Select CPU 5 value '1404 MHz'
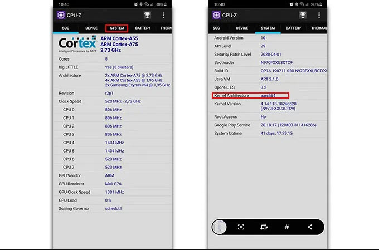The height and width of the screenshot is (250, 379). click(x=114, y=151)
